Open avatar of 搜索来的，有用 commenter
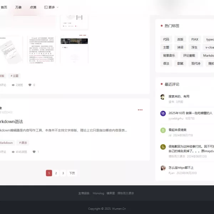The image size is (214, 214). click(163, 97)
